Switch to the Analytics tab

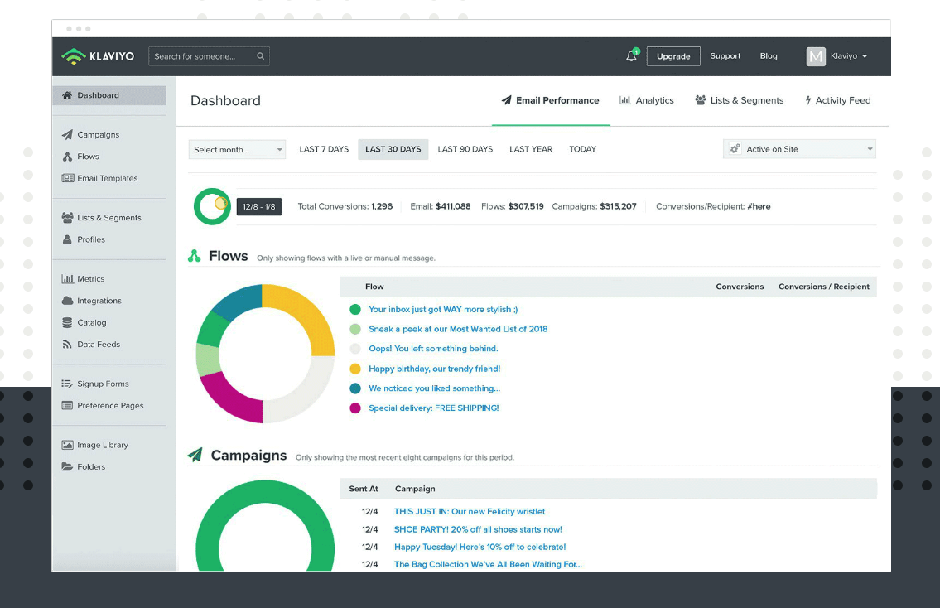pyautogui.click(x=646, y=100)
